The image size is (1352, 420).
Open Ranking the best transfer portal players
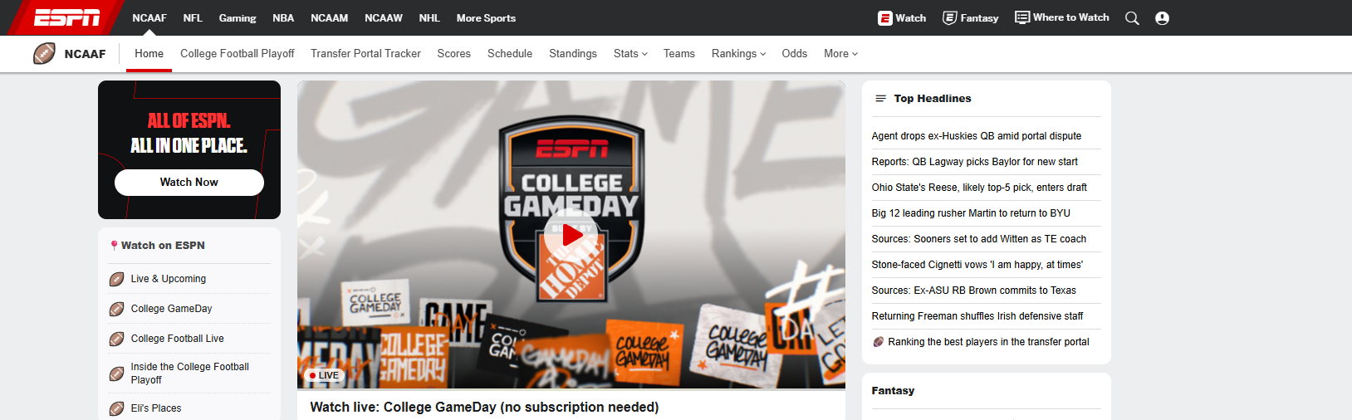coord(988,342)
